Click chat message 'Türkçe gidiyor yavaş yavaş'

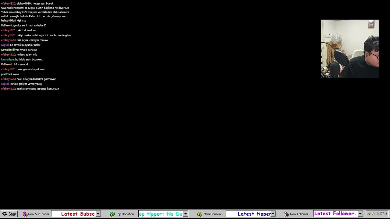(x=26, y=84)
